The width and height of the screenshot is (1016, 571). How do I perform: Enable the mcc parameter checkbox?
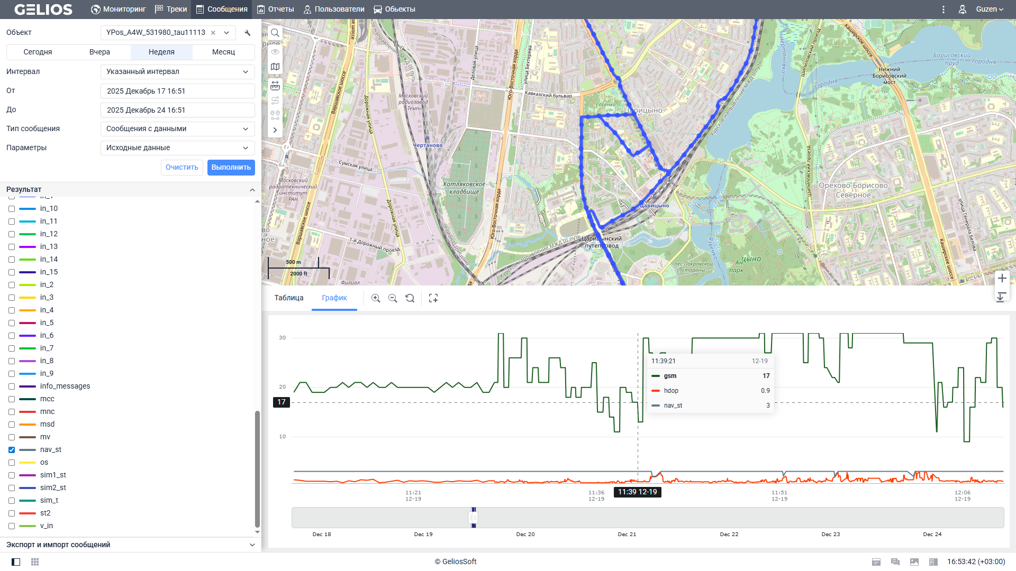pos(12,399)
